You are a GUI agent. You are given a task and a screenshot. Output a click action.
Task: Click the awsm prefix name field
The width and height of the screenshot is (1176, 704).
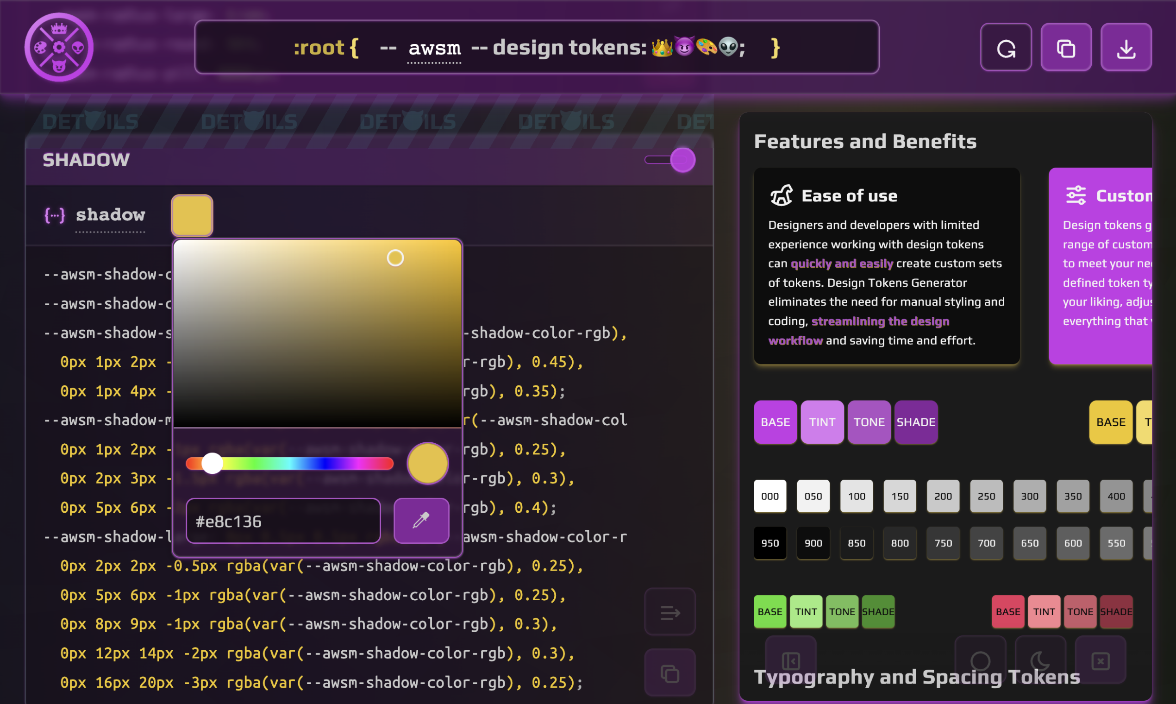434,48
